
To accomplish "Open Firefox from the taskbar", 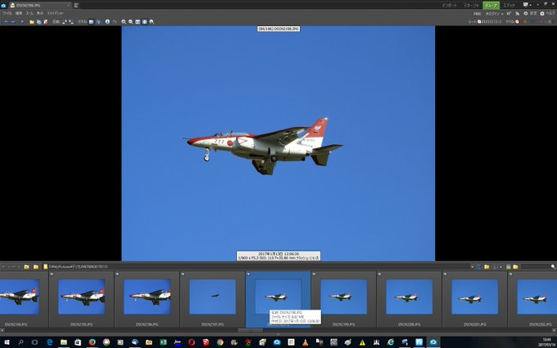I will point(92,342).
